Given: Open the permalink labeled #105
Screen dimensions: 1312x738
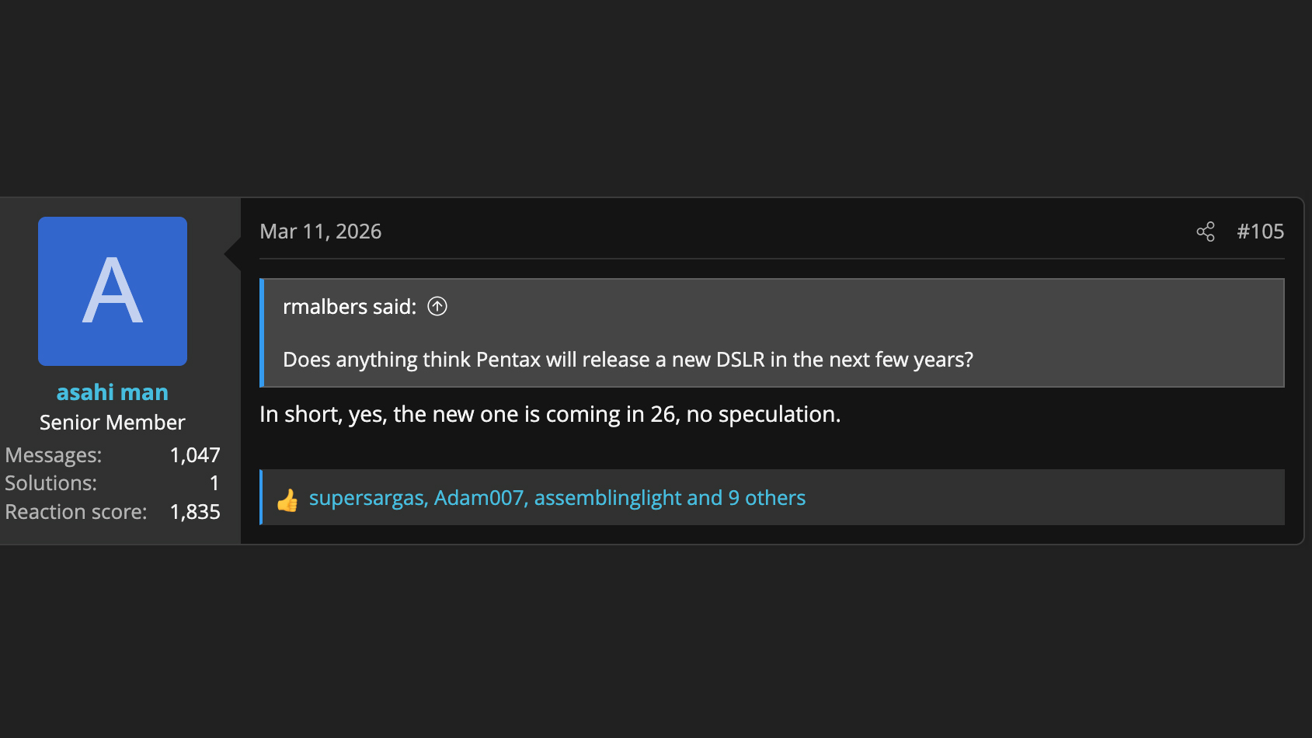Looking at the screenshot, I should 1260,231.
